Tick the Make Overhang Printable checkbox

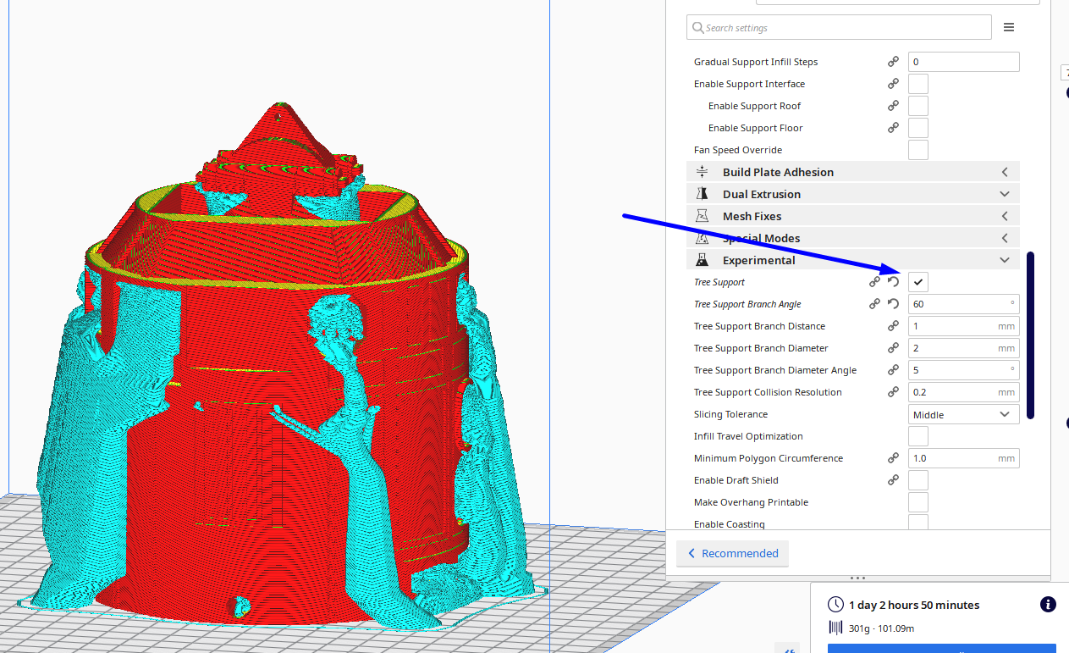[917, 502]
